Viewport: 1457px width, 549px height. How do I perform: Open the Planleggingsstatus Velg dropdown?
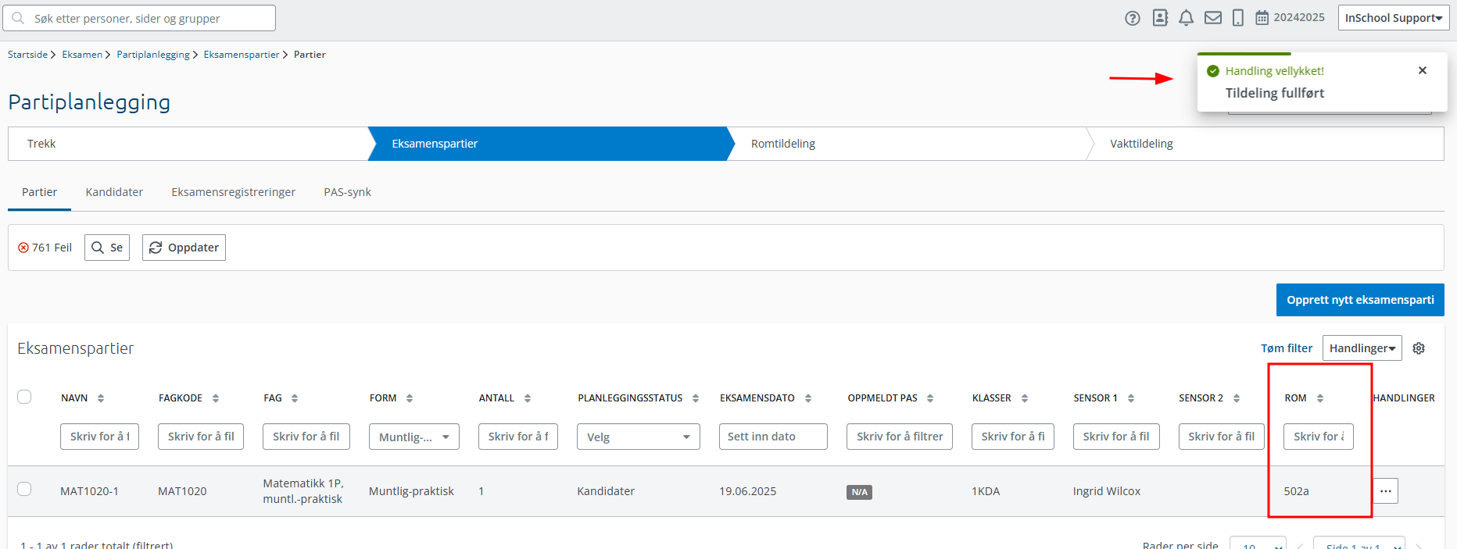click(638, 437)
